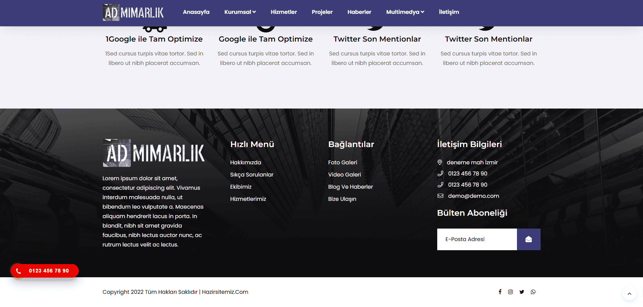Image resolution: width=643 pixels, height=307 pixels.
Task: Click the location pin icon next to deneme mah İzmir
Action: pyautogui.click(x=440, y=162)
